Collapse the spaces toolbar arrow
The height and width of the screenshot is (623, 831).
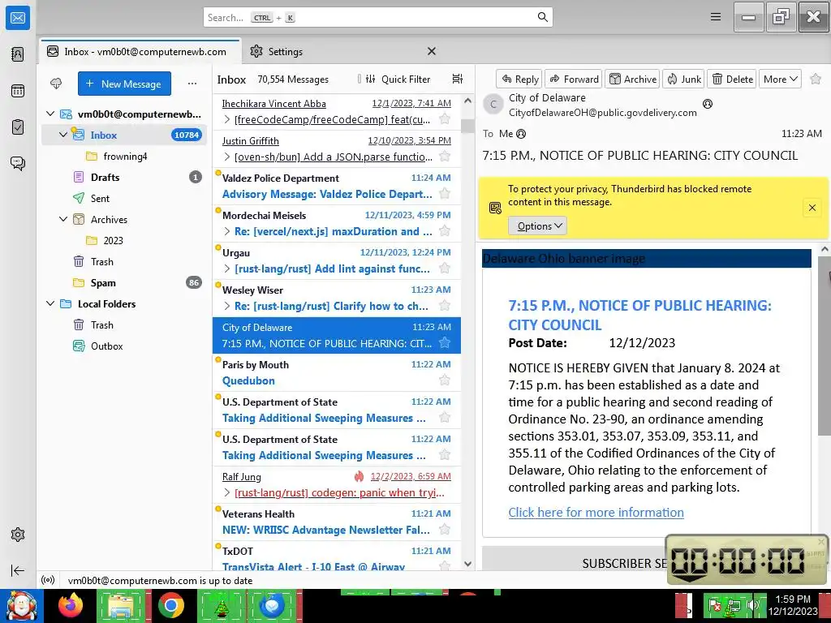pyautogui.click(x=18, y=570)
